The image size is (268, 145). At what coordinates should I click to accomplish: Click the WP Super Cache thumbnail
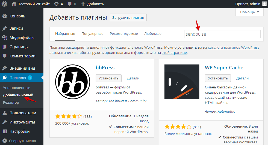[182, 82]
